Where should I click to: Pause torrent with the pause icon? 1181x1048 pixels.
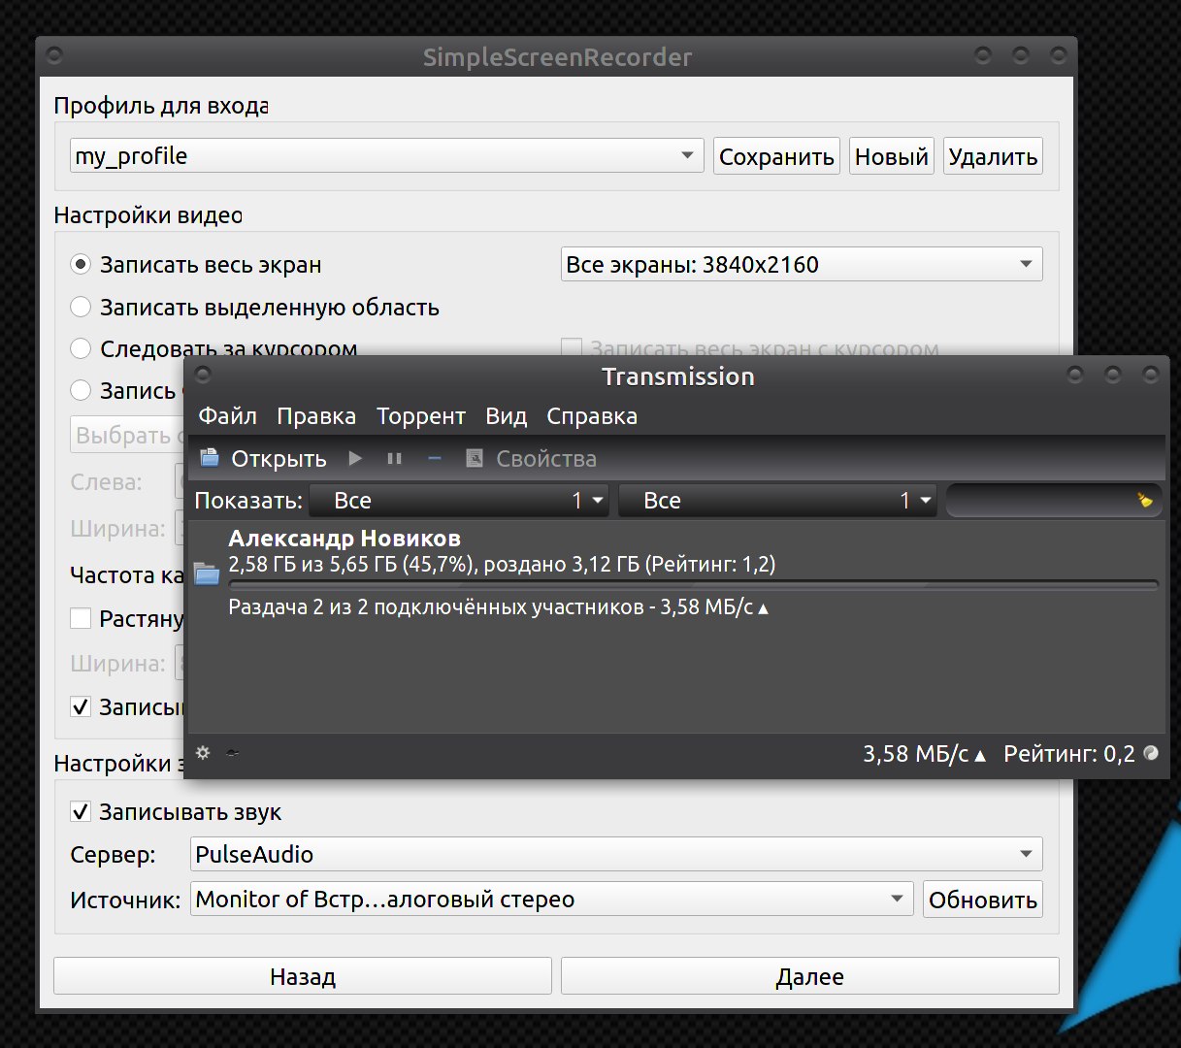tap(394, 458)
